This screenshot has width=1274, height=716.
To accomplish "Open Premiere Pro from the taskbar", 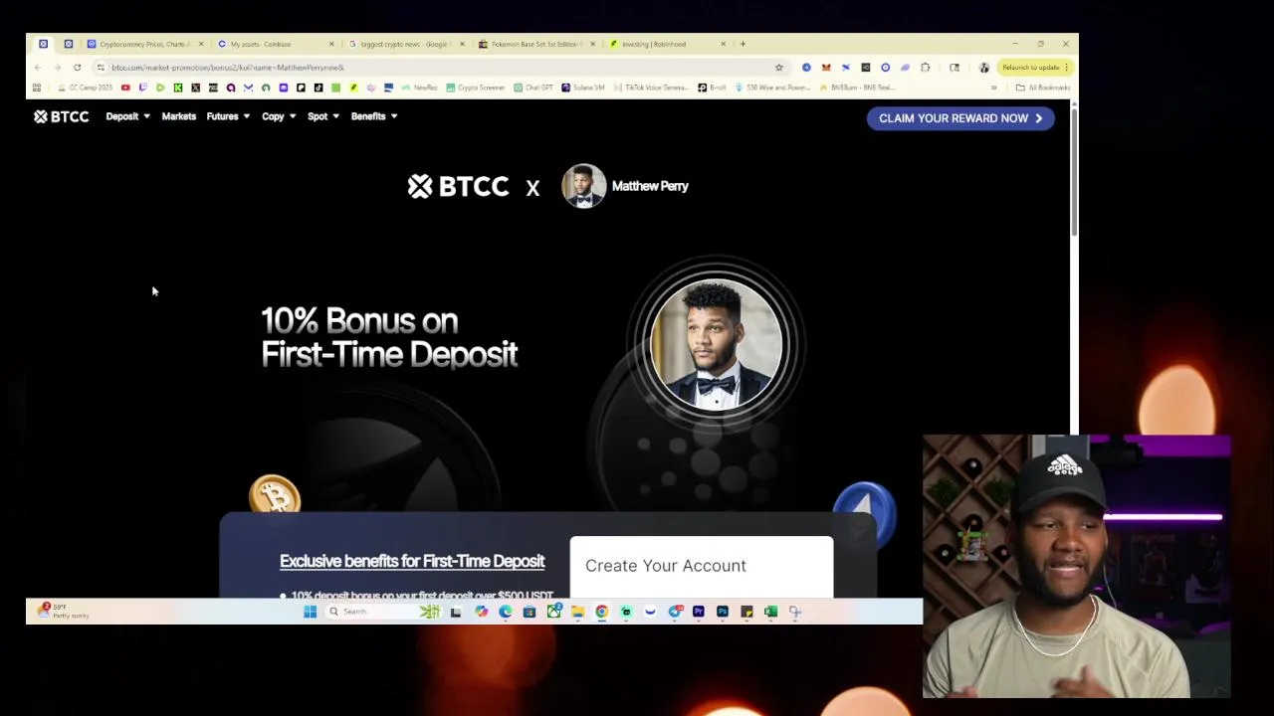I will click(699, 612).
